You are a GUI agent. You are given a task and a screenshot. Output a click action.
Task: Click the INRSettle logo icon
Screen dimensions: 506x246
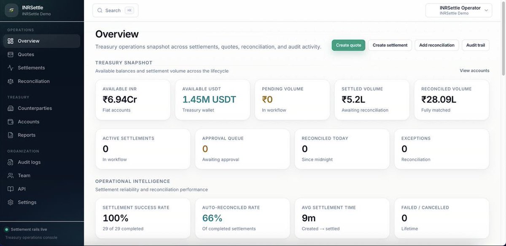point(11,10)
